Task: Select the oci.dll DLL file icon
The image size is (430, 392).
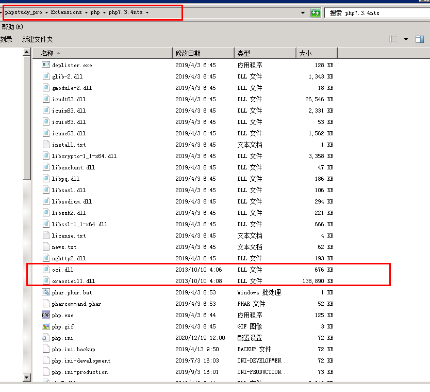Action: tap(45, 269)
